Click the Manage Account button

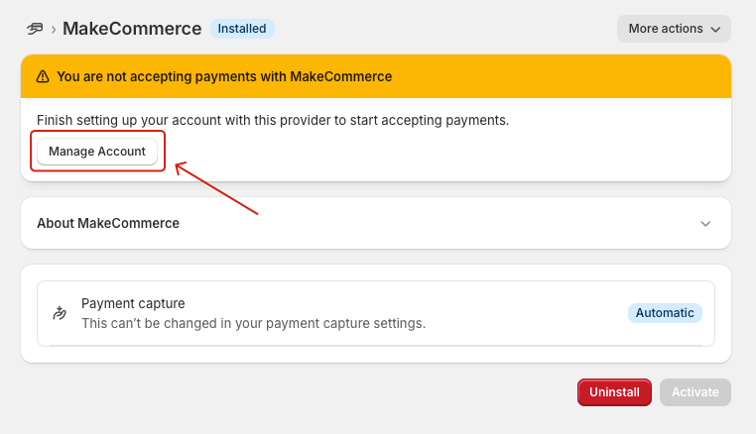(x=97, y=152)
